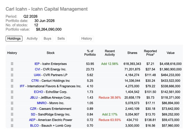Sort by the Shares column header

pos(132,53)
